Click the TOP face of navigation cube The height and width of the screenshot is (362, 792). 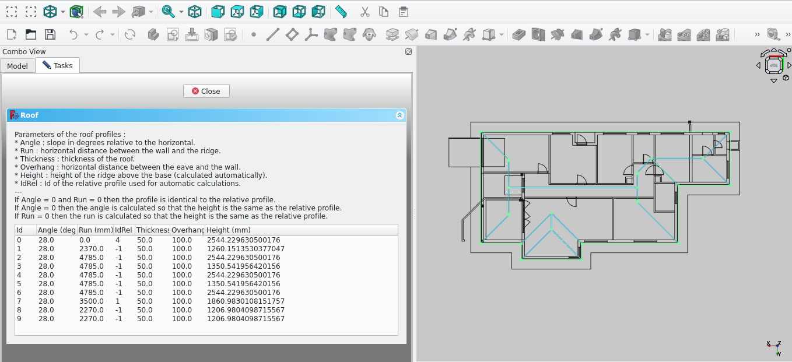tap(773, 65)
